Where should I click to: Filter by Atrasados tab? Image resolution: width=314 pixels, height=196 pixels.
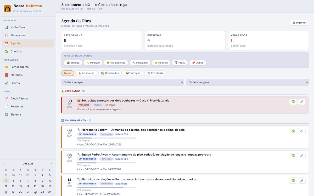tap(86, 73)
